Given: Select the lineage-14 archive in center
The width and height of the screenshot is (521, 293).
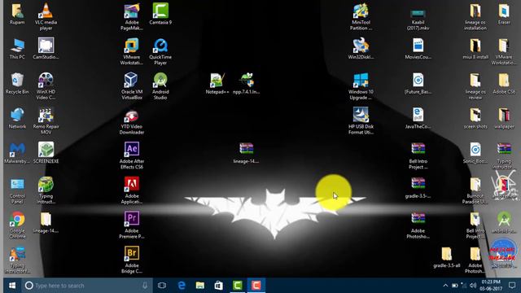Looking at the screenshot, I should point(246,153).
